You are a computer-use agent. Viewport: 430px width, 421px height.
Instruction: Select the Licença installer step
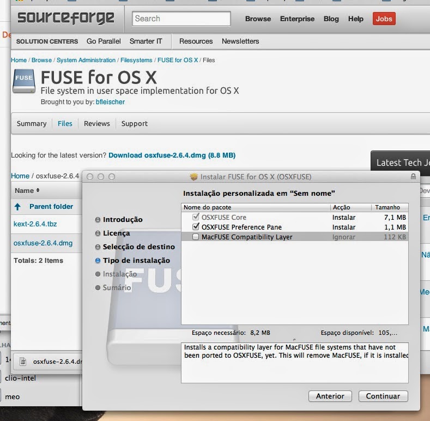[116, 233]
